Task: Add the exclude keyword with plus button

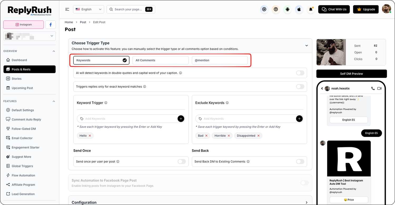Action: point(299,119)
